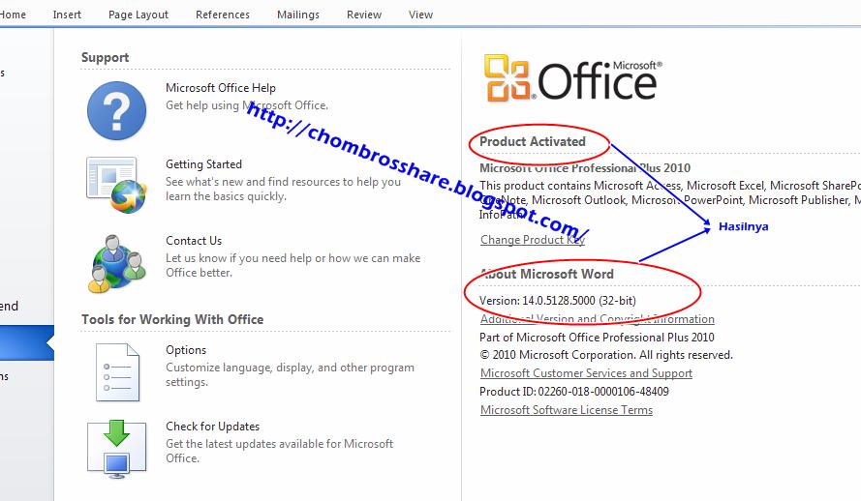Click 'Get help using Microsoft Office' description
Screen dimensions: 861x501
point(247,105)
